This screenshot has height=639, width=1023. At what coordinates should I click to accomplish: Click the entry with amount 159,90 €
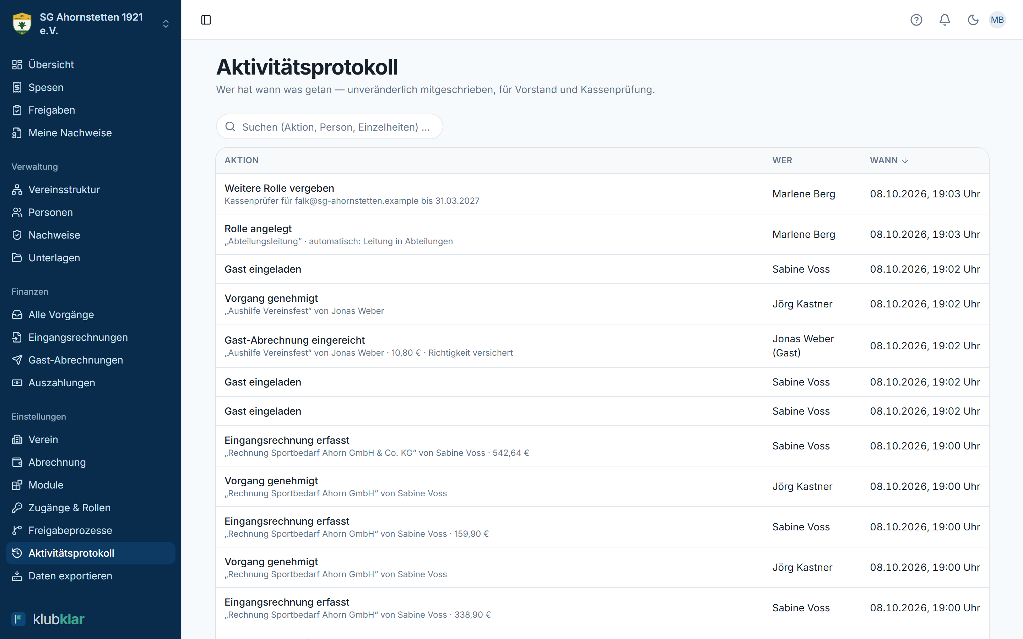point(602,527)
